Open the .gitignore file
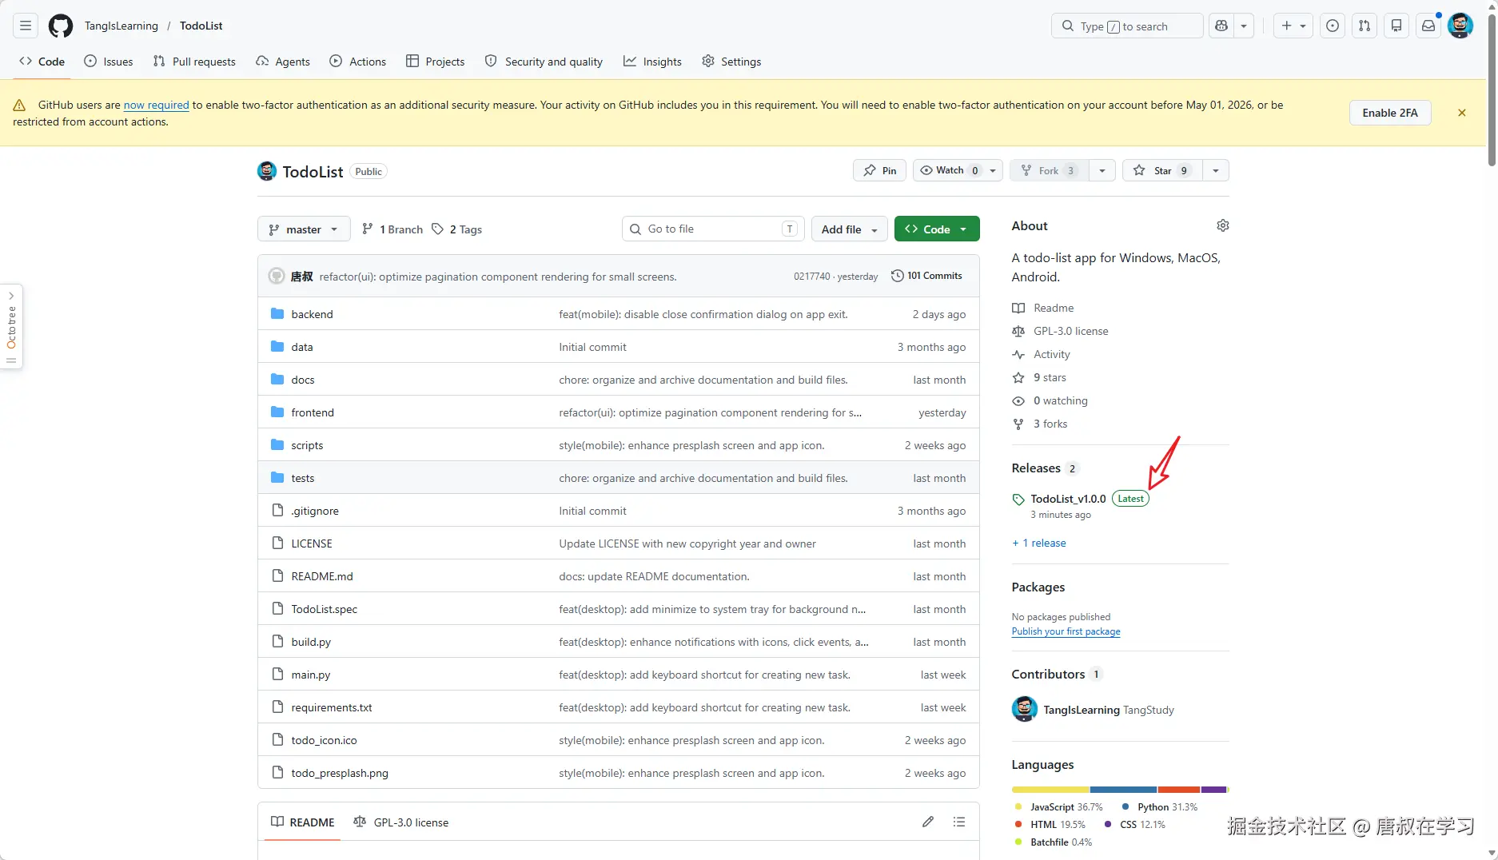 315,511
